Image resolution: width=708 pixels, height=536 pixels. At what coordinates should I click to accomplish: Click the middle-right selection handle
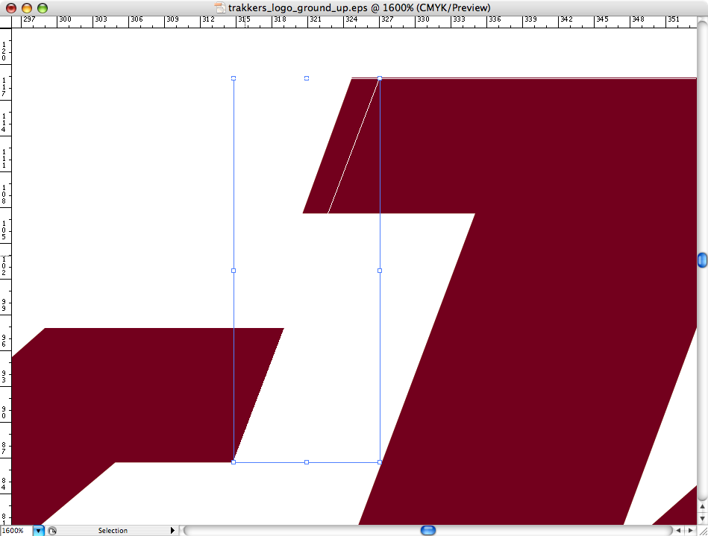click(380, 271)
